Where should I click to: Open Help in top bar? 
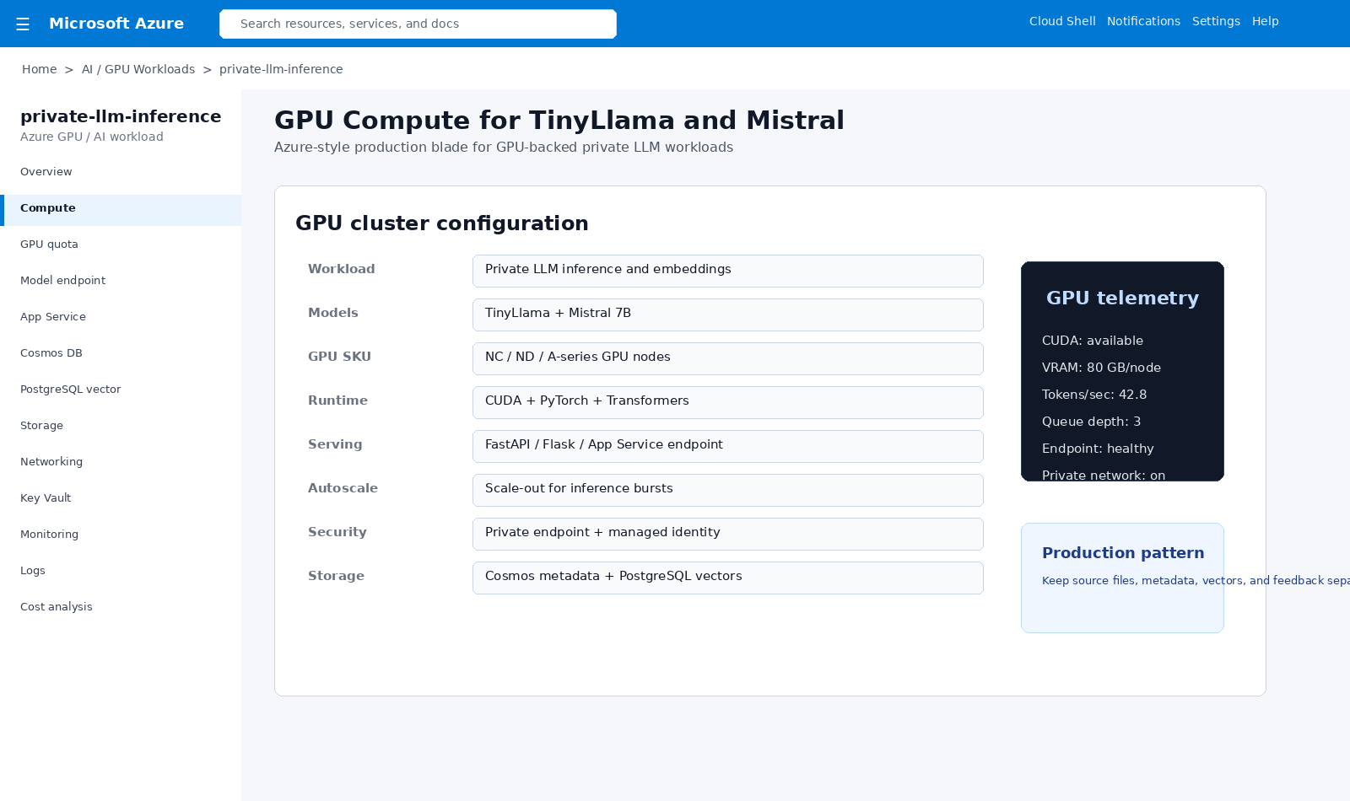coord(1265,21)
